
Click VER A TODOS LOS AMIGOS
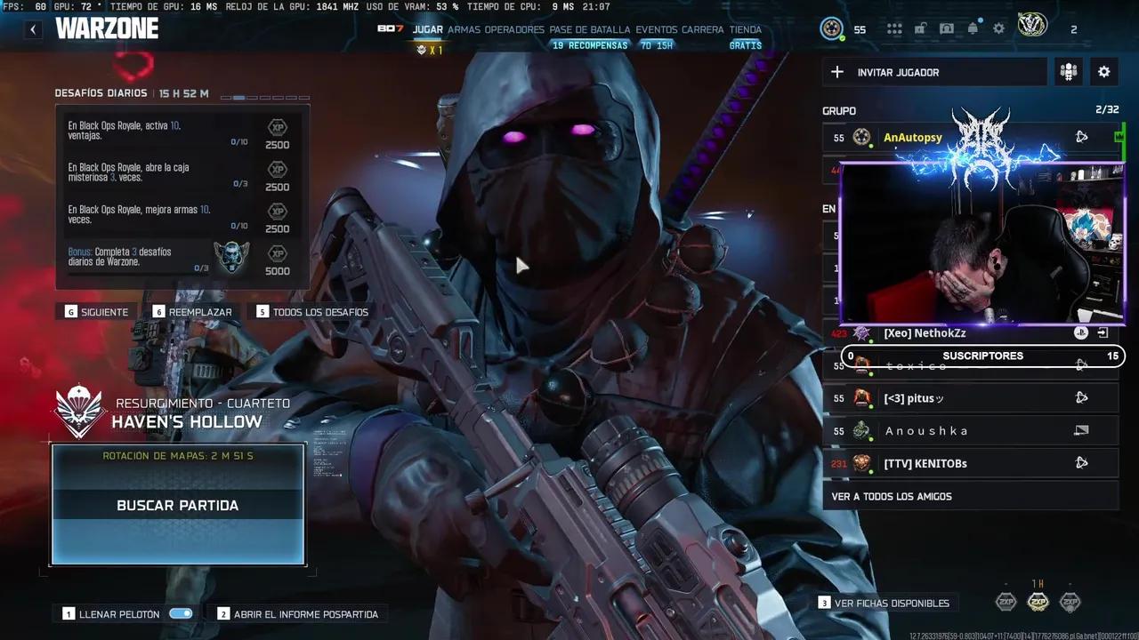tap(970, 496)
